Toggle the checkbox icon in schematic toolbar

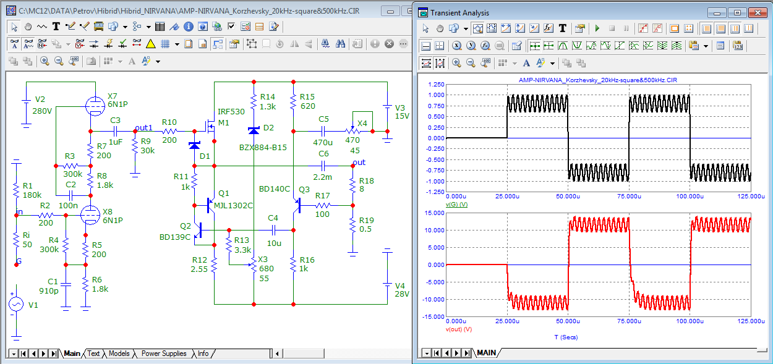click(x=231, y=27)
